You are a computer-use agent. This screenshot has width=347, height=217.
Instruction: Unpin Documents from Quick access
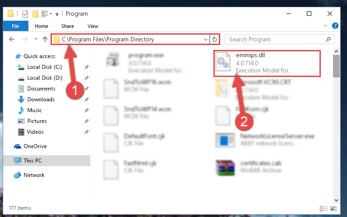[87, 89]
